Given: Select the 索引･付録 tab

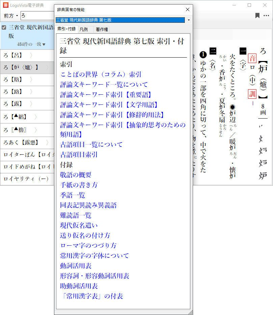Looking at the screenshot, I should click(66, 29).
